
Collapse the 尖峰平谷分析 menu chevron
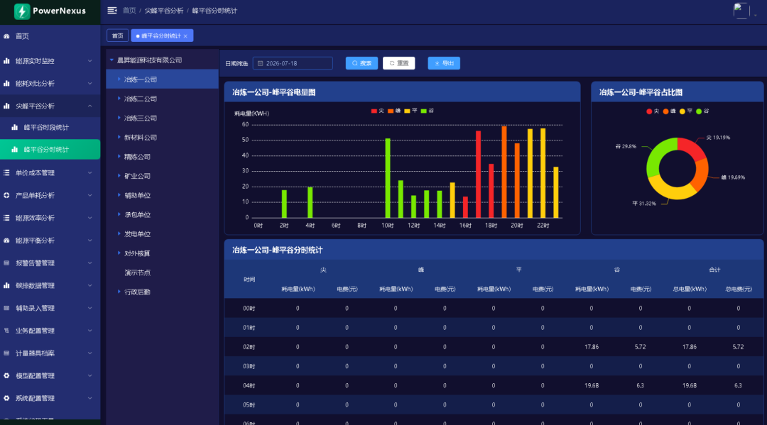(x=90, y=106)
